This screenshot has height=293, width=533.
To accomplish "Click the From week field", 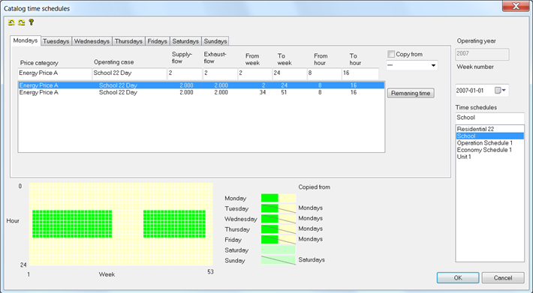I will click(255, 73).
